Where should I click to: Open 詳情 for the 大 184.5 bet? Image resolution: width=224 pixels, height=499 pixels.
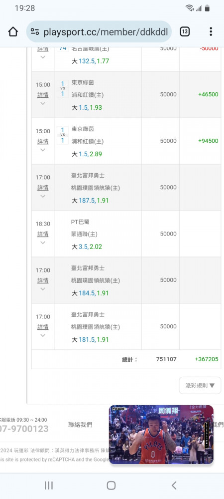click(x=43, y=280)
